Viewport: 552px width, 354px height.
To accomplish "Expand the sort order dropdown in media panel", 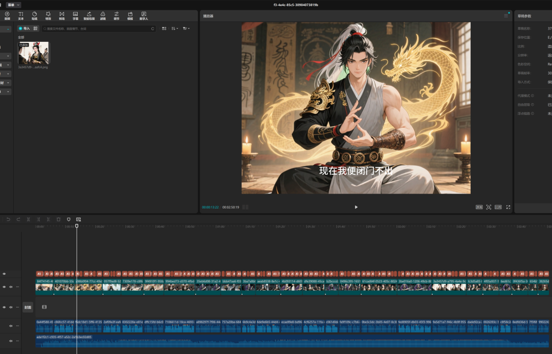I will [x=174, y=29].
